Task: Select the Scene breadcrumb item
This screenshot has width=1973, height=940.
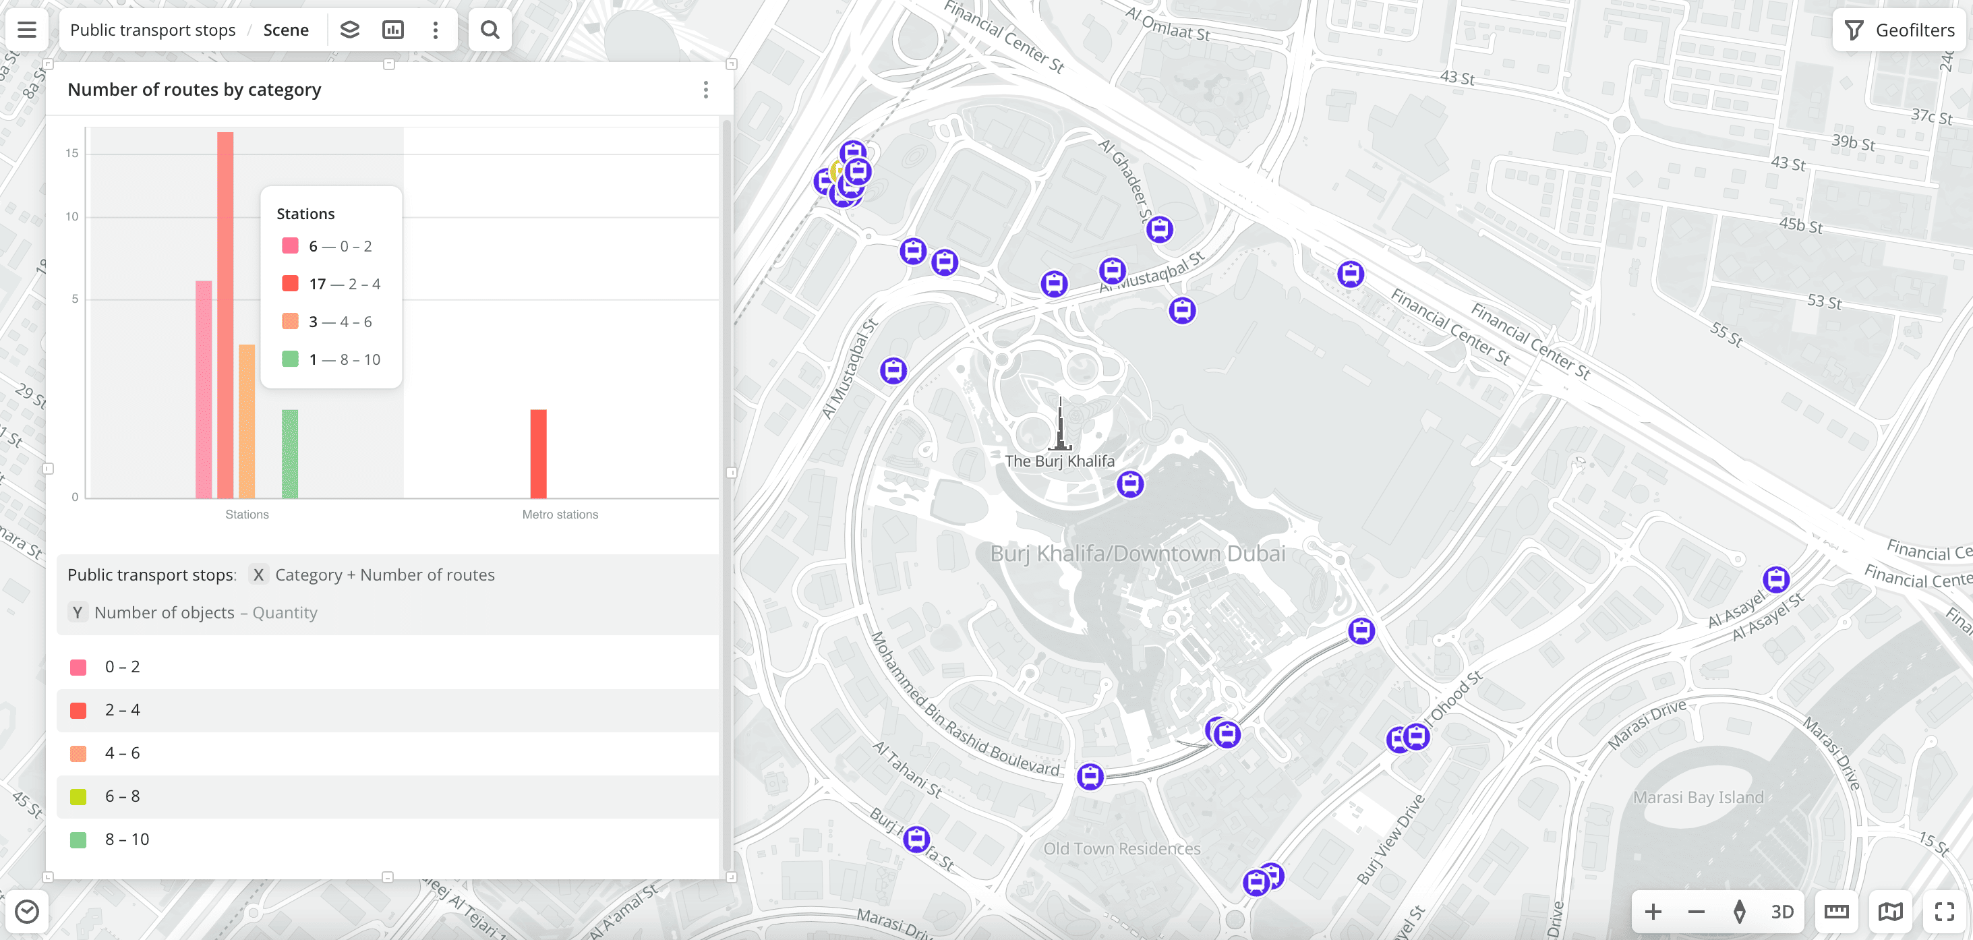Action: click(286, 30)
